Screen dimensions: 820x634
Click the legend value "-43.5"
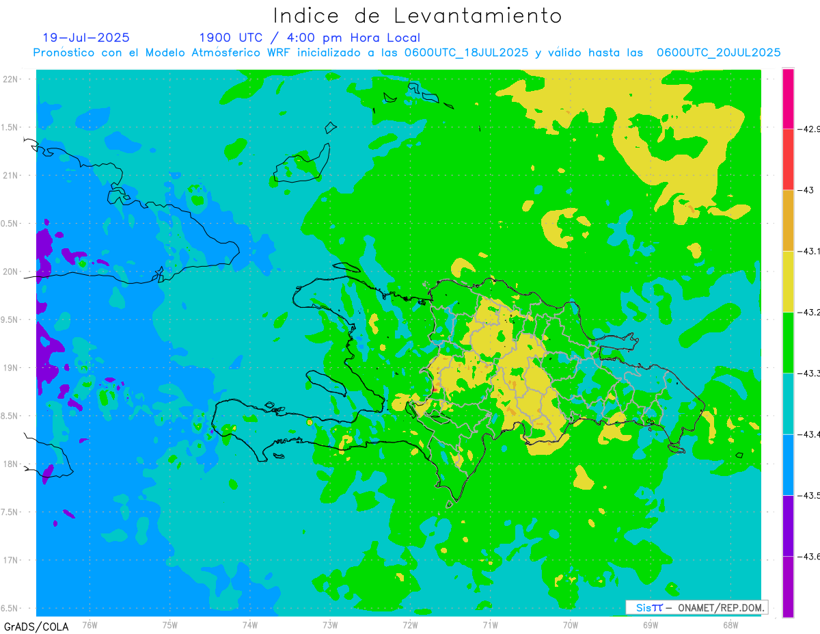point(808,495)
